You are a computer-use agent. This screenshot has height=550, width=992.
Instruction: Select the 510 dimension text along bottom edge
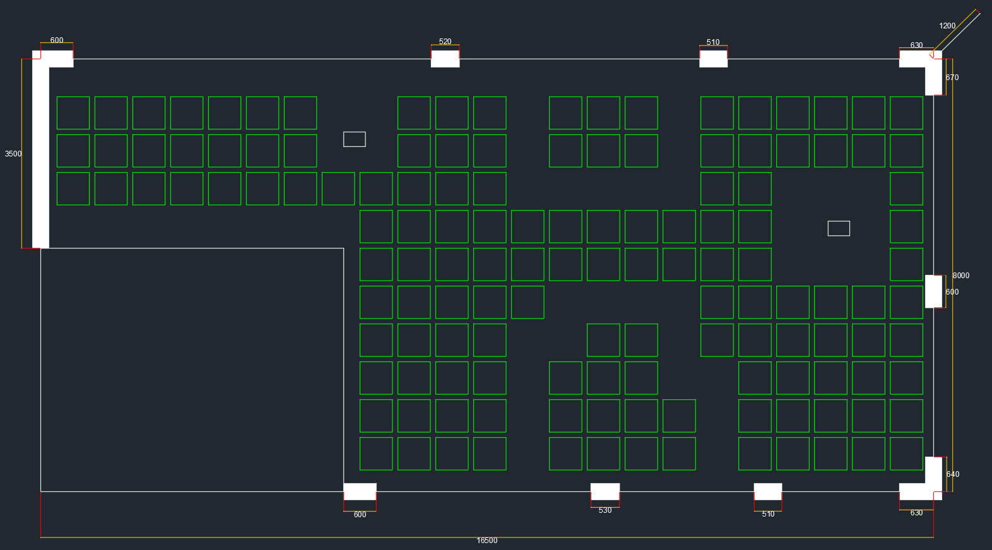point(767,514)
